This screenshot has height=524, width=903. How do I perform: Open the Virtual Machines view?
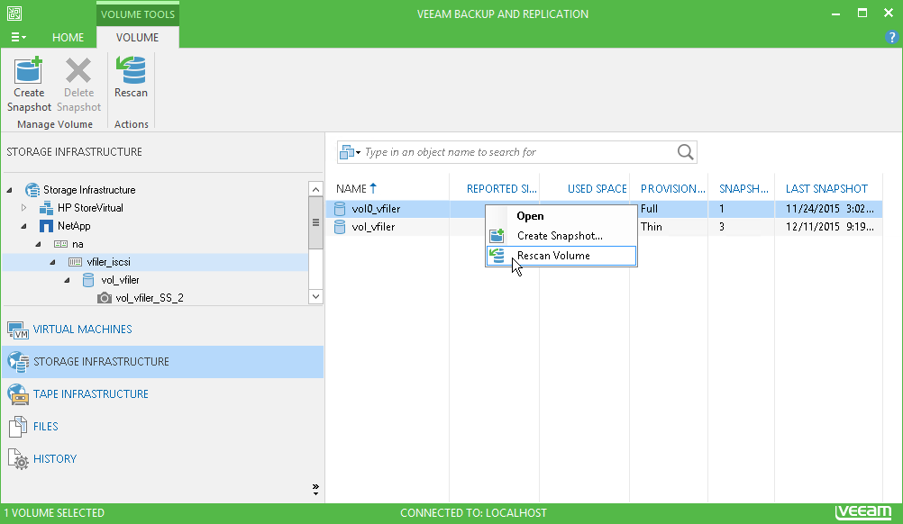(83, 330)
